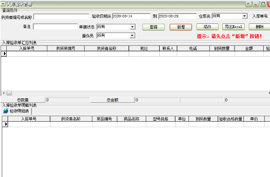Click the 地址 column header

(144, 49)
